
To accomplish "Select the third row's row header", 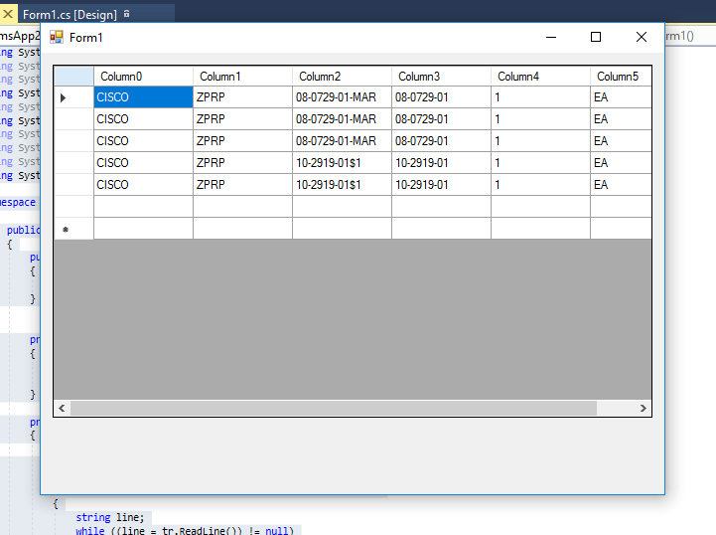I will pyautogui.click(x=73, y=141).
